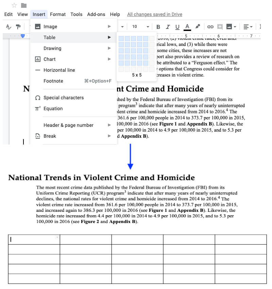Click the first cell of the inserted table

pos(34,239)
